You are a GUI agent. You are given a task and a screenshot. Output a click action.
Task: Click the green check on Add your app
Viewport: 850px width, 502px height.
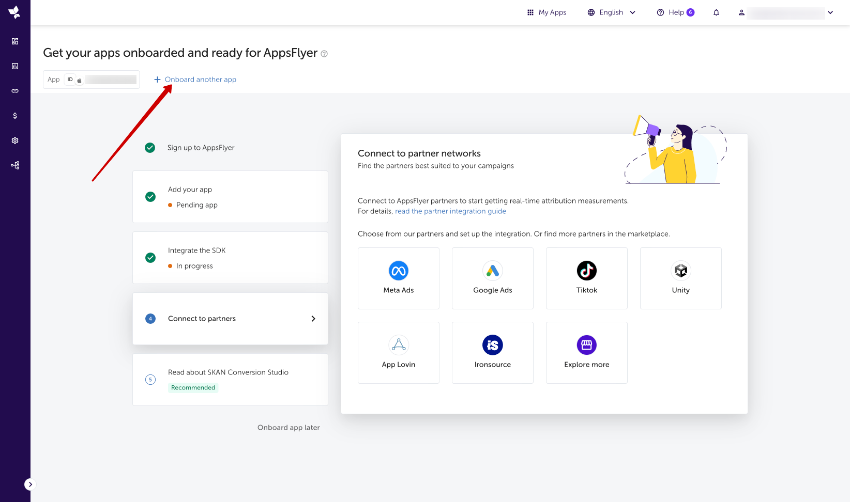150,197
